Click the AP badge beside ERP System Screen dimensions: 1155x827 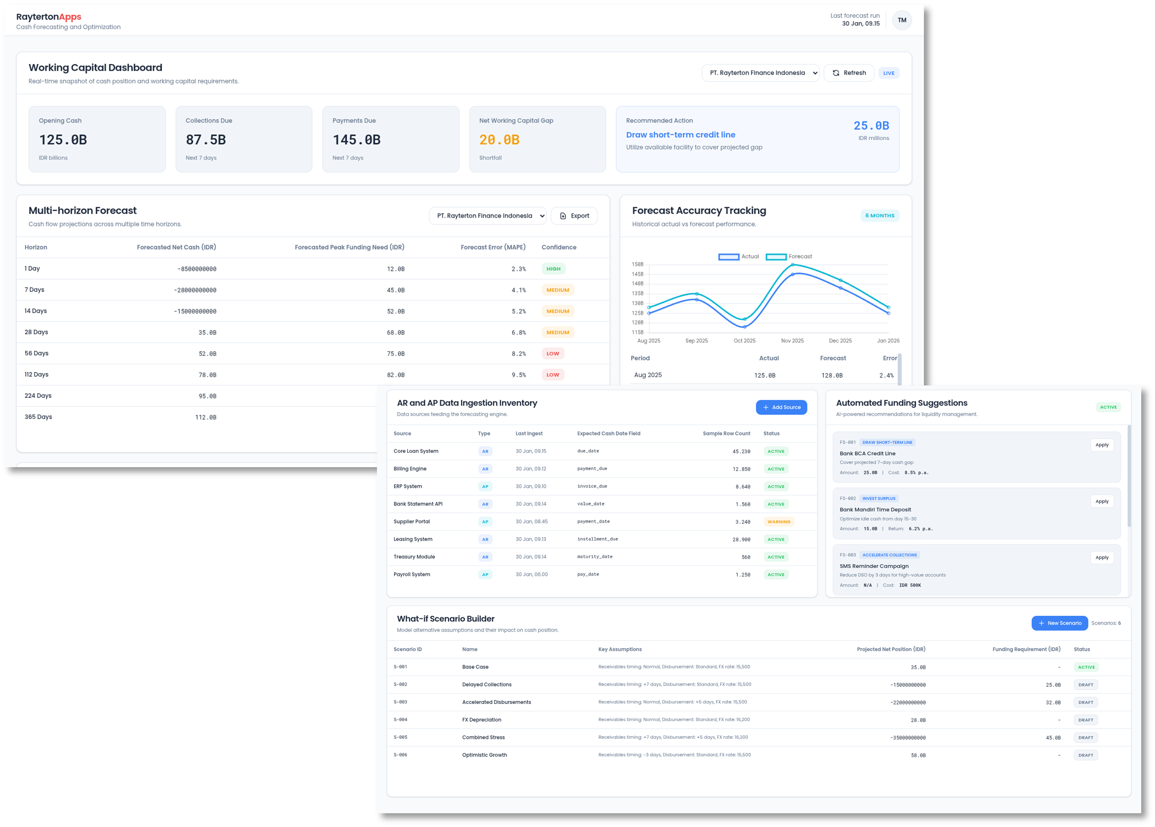(x=485, y=486)
